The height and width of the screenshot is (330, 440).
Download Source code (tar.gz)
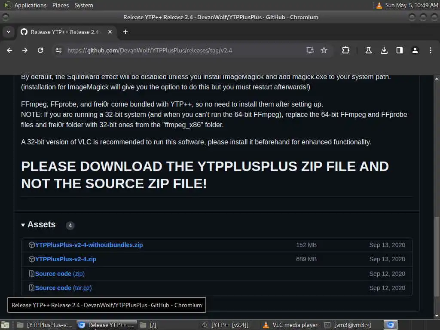(x=64, y=288)
